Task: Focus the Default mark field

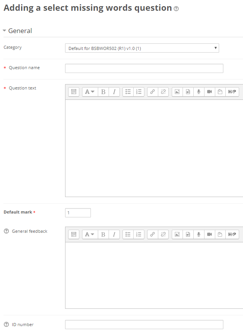Action: 78,213
